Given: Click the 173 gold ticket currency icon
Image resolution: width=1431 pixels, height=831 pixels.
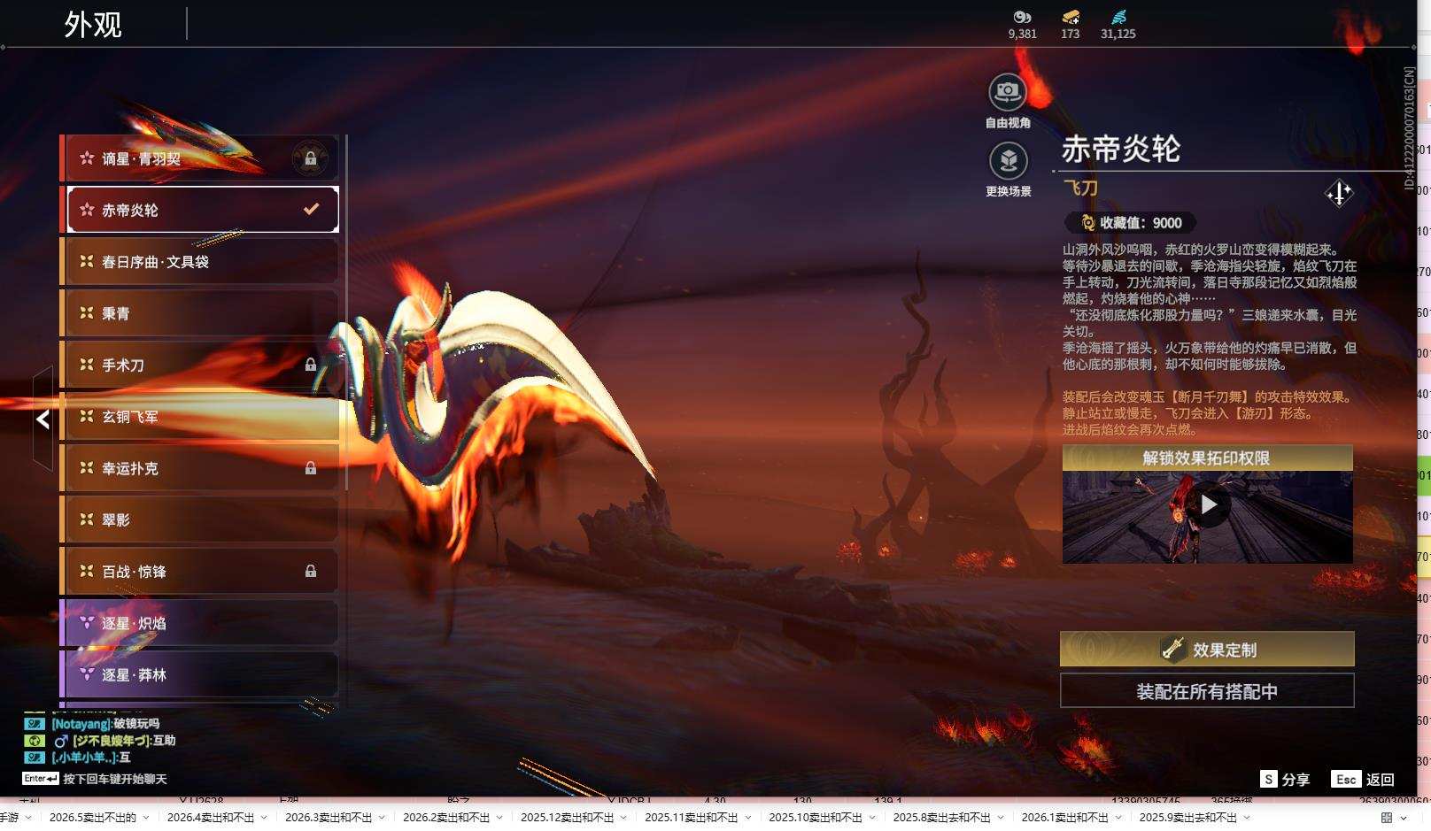Looking at the screenshot, I should (x=1070, y=17).
